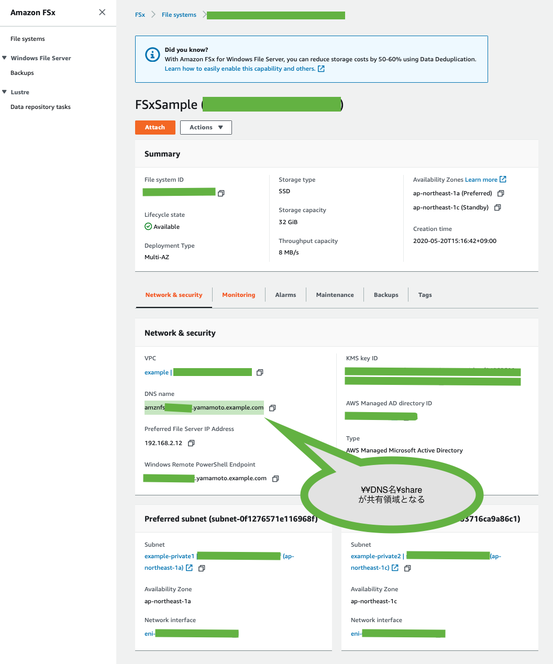Copy the File system ID
Screen dimensions: 553x664
point(221,193)
